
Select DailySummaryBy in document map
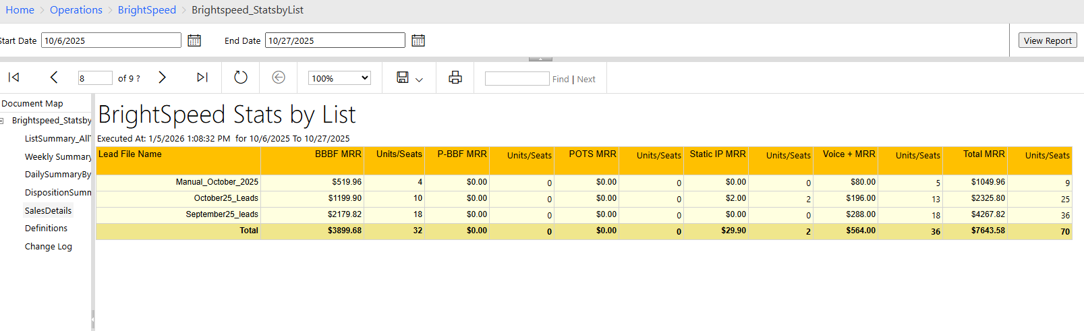coord(57,174)
